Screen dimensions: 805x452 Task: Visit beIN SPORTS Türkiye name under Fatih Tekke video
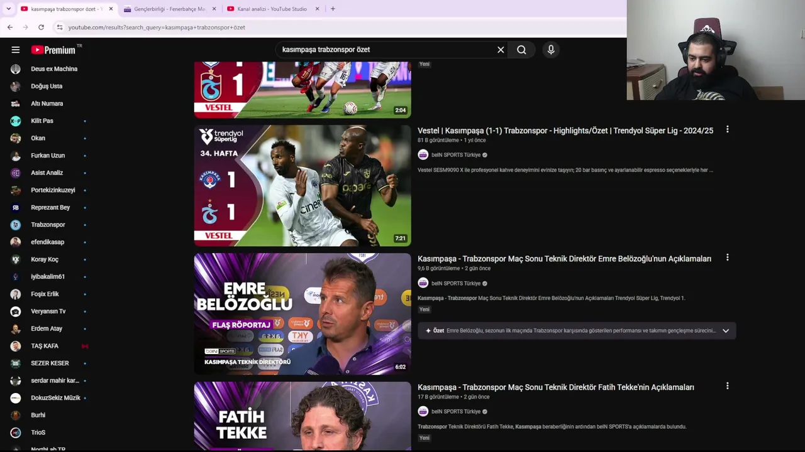pos(456,411)
